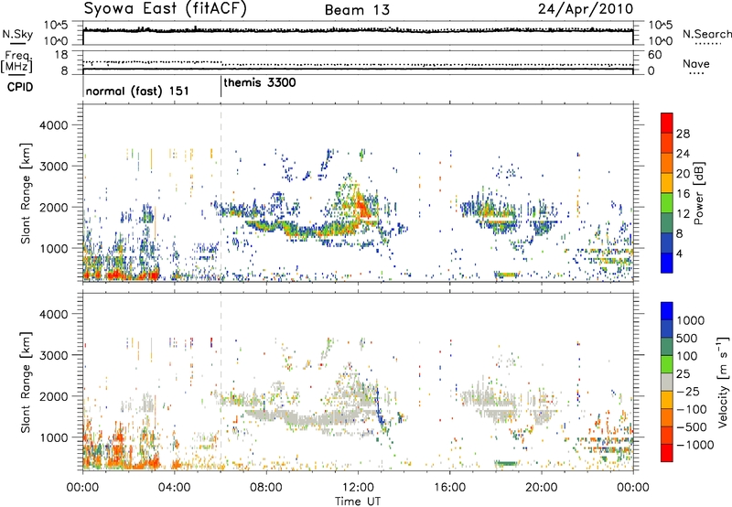Click the '4' Power colorbar tick label
732x507 pixels.
pos(680,253)
